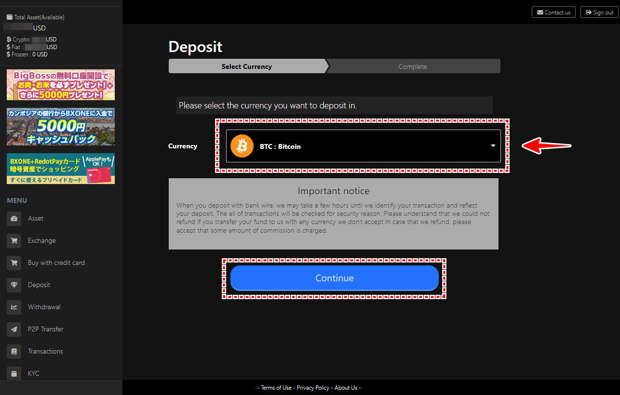This screenshot has height=395, width=620.
Task: Click the Deposit diamond icon
Action: click(x=14, y=285)
